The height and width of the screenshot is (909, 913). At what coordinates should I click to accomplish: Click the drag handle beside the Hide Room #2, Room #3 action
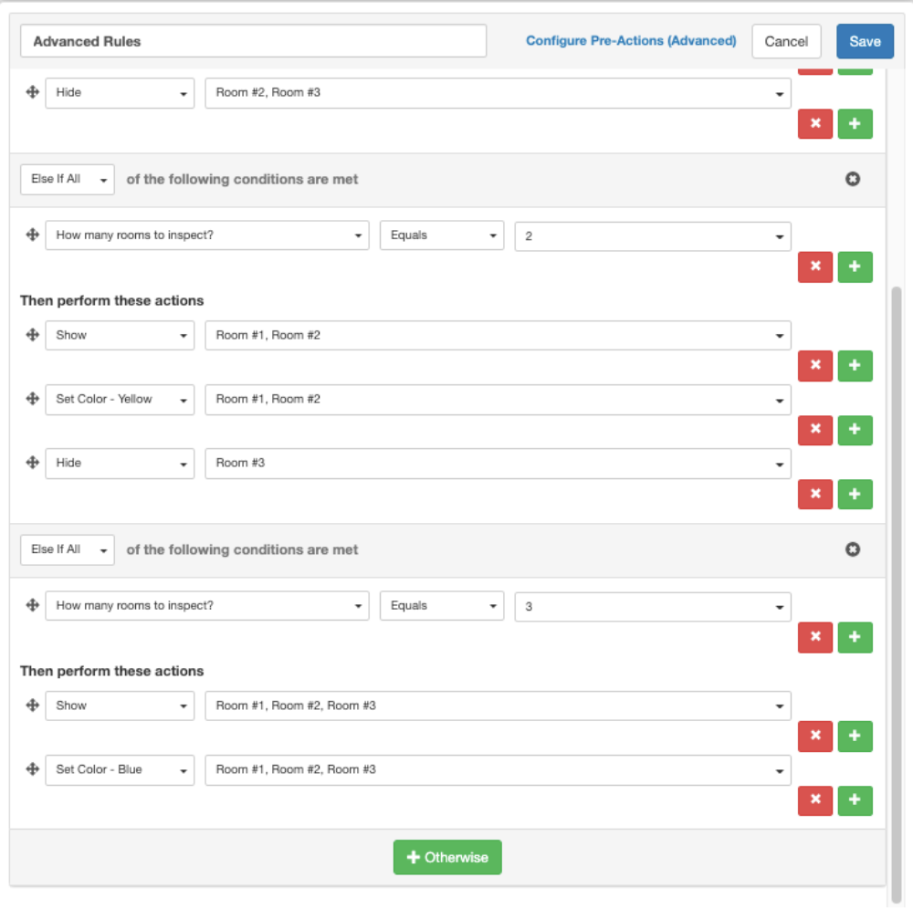tap(31, 92)
